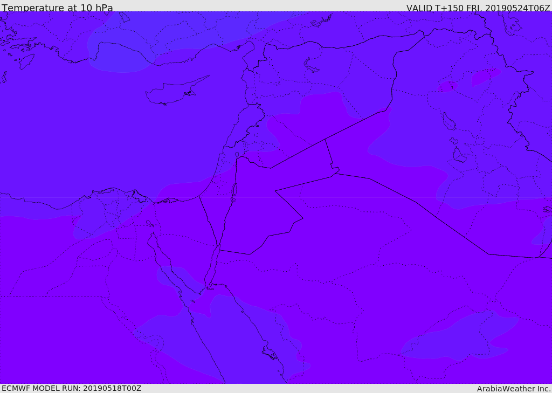Click the 'VALID T+150 FRI. 20190524T06Z' label
The height and width of the screenshot is (393, 552).
[x=478, y=8]
